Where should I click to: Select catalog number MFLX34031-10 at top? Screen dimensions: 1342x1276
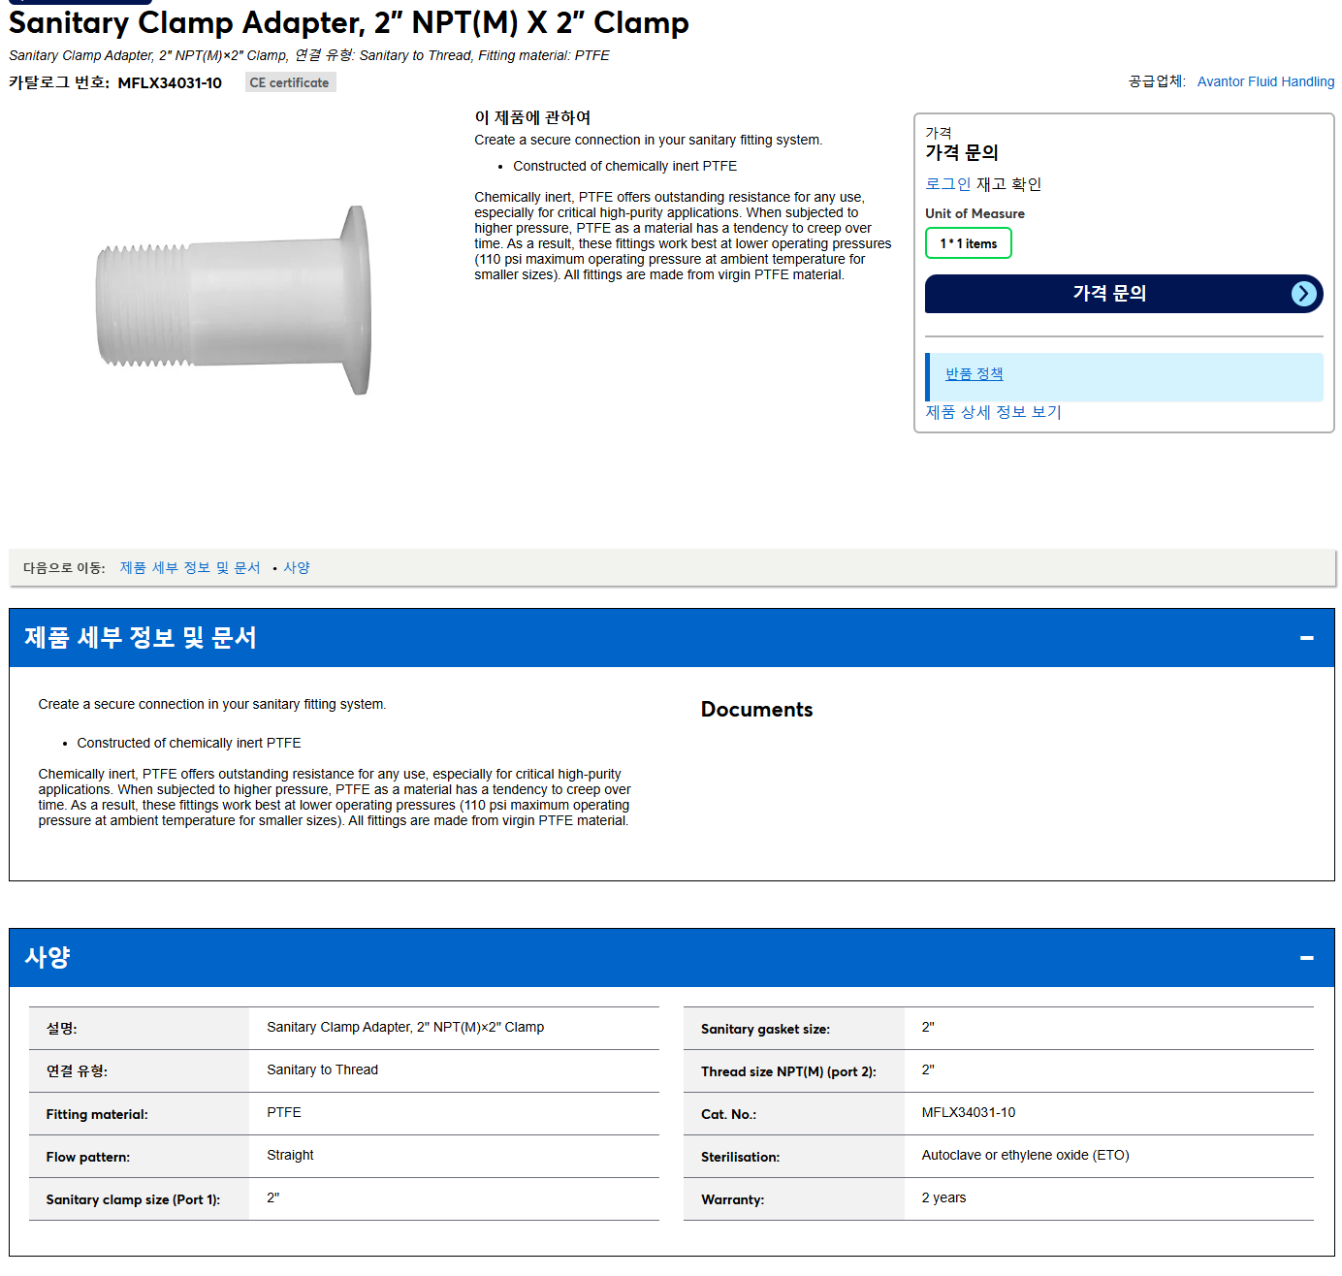click(x=170, y=83)
